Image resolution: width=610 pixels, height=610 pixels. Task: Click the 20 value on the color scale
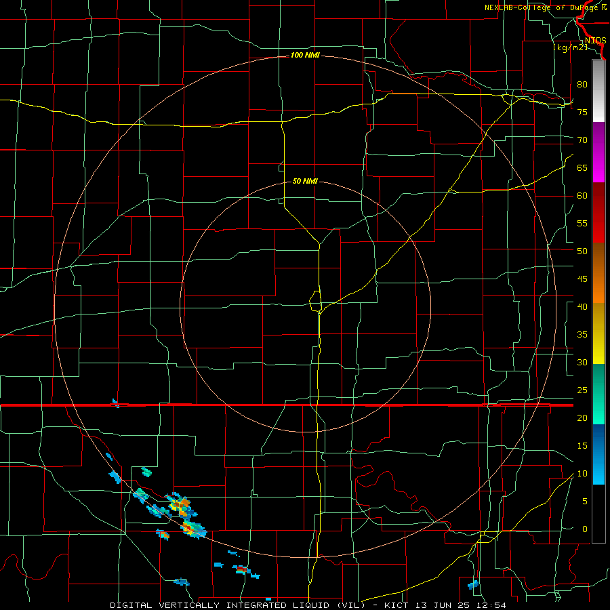pos(582,418)
